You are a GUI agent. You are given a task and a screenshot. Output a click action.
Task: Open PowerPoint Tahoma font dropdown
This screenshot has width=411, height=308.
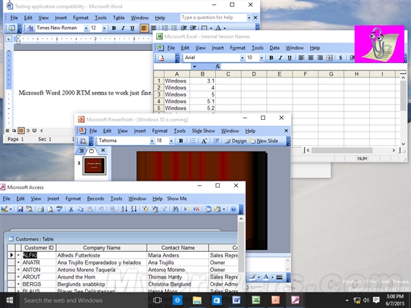point(152,141)
